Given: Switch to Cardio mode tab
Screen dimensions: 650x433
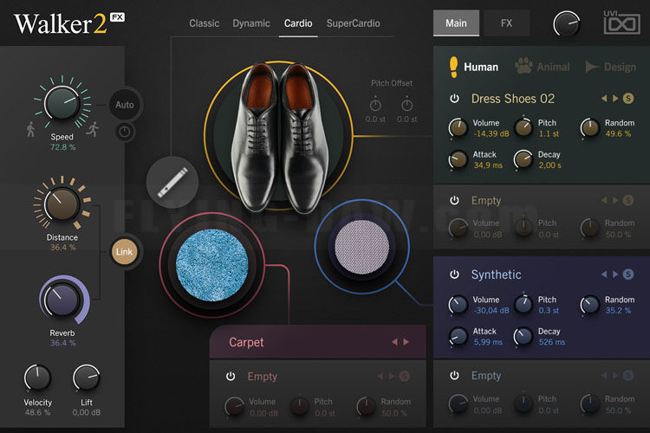Looking at the screenshot, I should tap(298, 23).
